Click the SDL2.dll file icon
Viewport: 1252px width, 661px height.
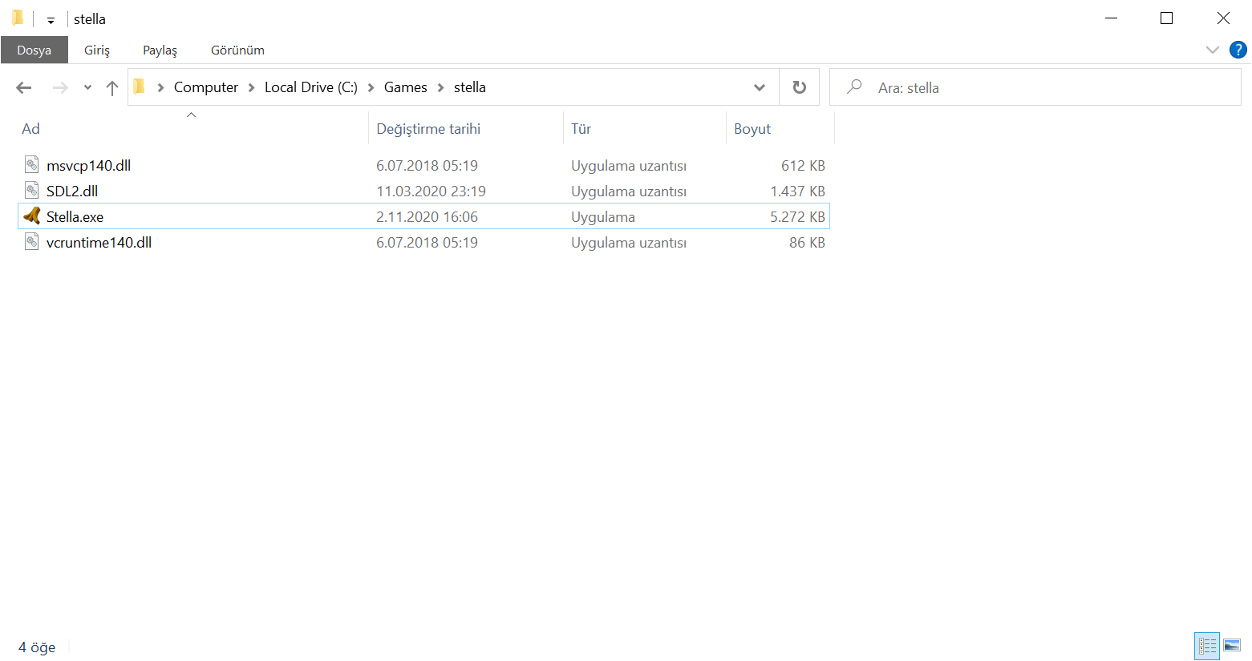31,191
